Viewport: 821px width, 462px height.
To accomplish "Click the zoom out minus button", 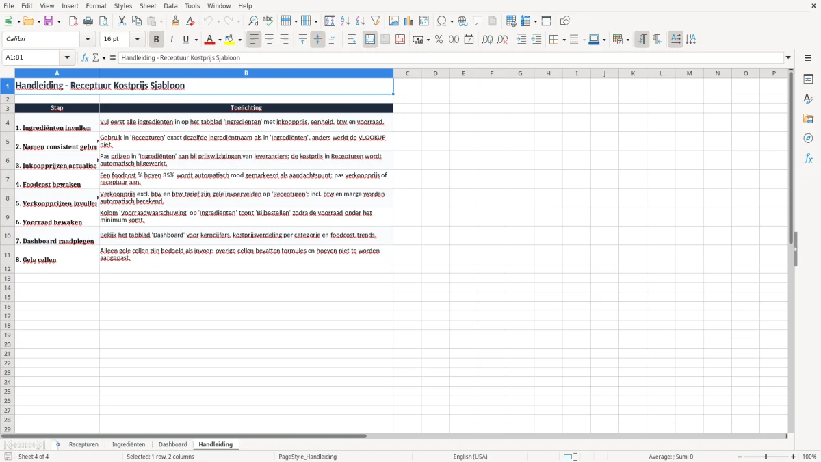I will [740, 457].
